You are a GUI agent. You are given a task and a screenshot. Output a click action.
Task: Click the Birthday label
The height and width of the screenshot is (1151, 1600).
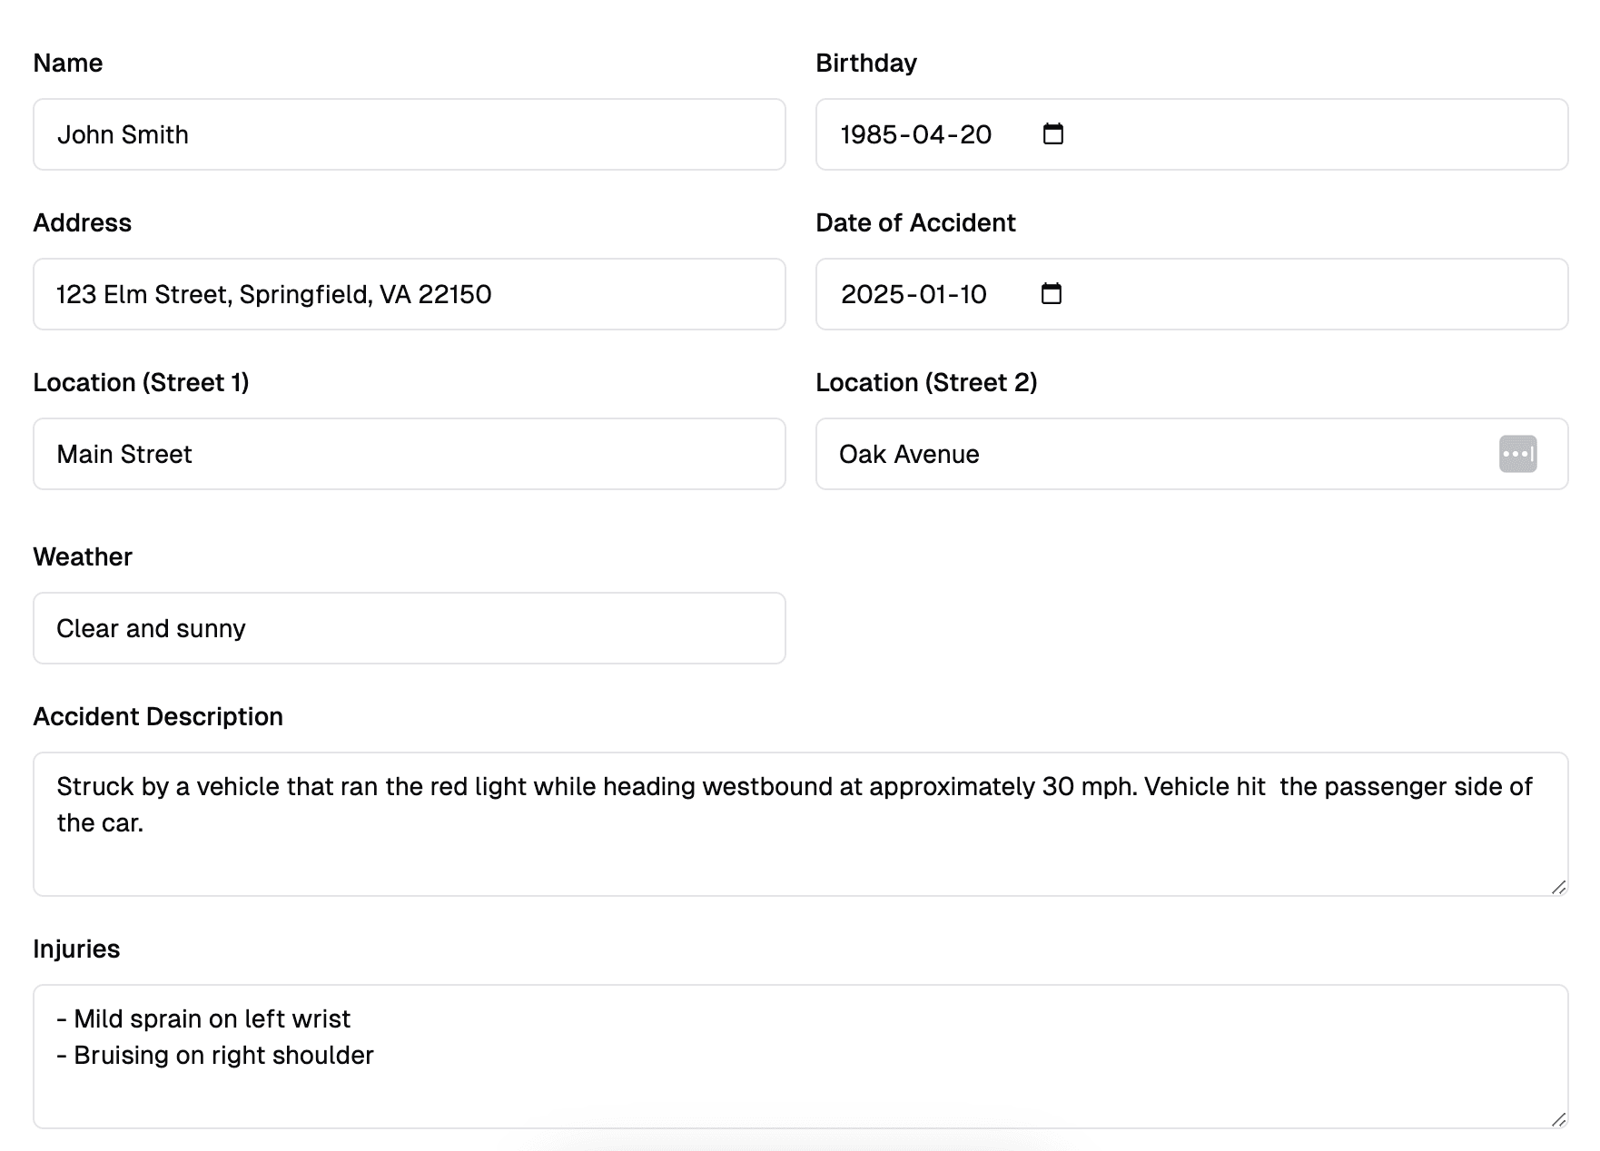tap(865, 63)
